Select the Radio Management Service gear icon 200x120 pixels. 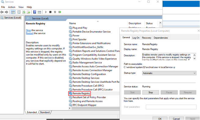(x=71, y=63)
